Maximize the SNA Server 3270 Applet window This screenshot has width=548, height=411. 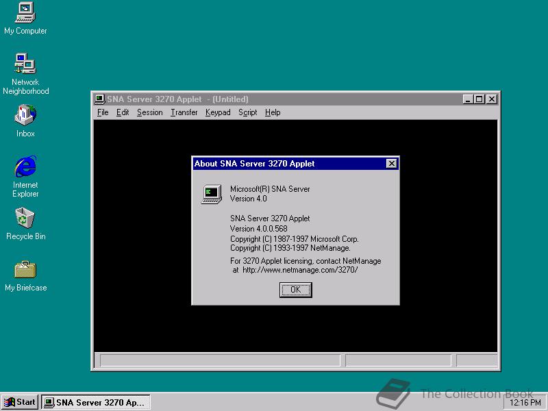[x=479, y=99]
